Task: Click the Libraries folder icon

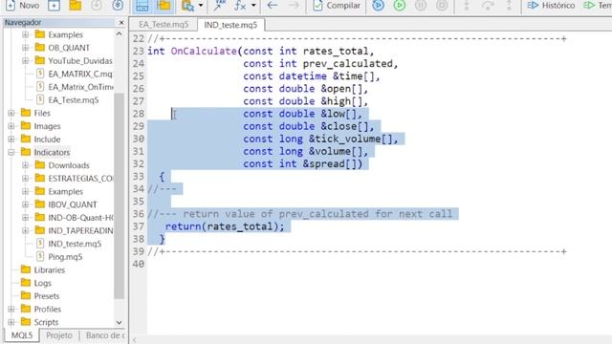Action: click(x=26, y=269)
